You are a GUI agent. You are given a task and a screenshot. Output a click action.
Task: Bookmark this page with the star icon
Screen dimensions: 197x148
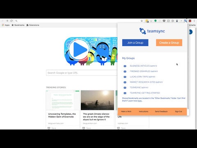tap(142, 21)
